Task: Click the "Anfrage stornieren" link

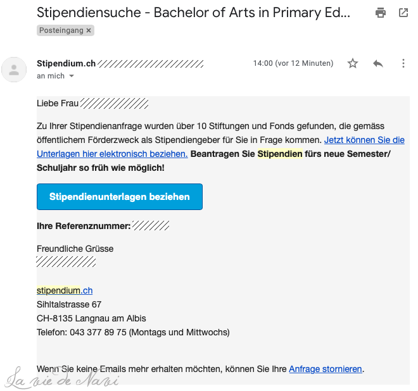Action: tap(326, 369)
